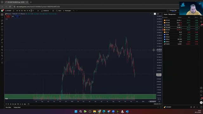Open the Pine Editor tab
Screen dimensions: 203x114
[x=8, y=107]
